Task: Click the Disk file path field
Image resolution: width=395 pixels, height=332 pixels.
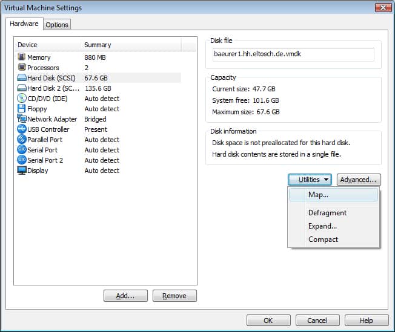Action: coord(293,54)
